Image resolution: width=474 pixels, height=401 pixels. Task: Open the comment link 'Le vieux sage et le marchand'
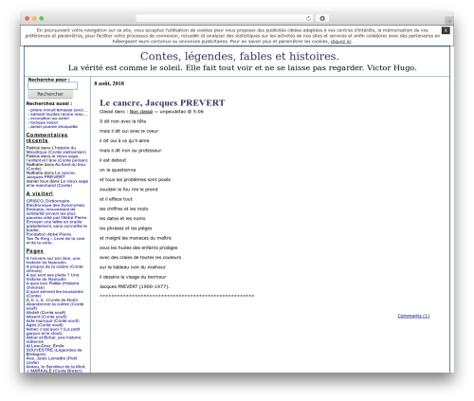[57, 183]
